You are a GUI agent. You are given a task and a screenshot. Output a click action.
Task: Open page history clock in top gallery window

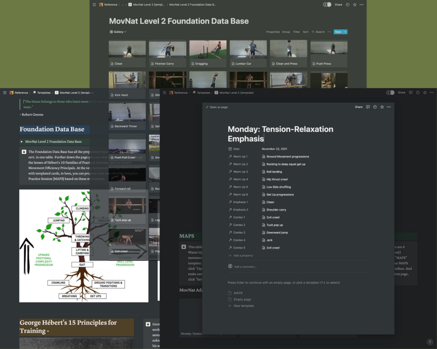[347, 4]
